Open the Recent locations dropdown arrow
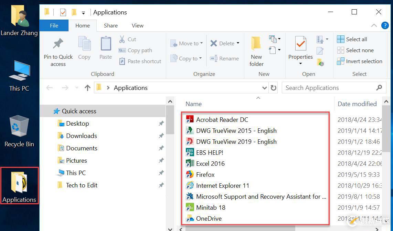The image size is (393, 231). point(77,88)
